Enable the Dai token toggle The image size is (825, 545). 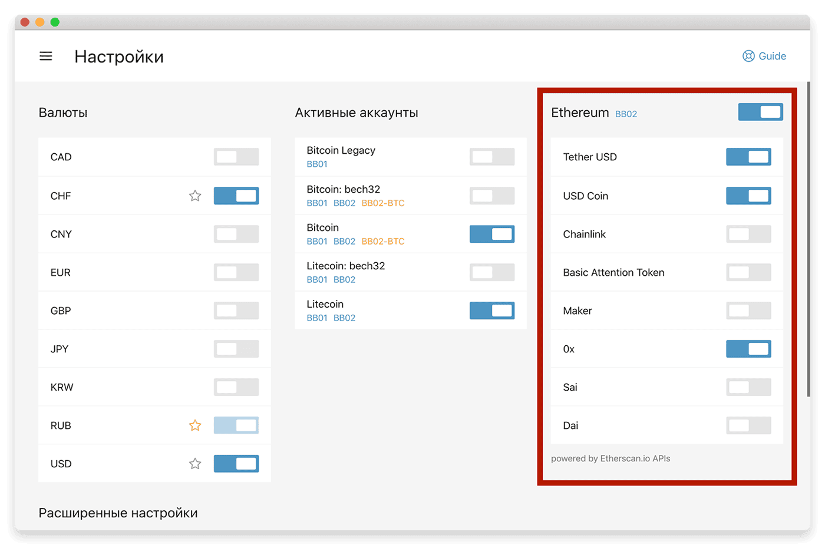click(748, 425)
